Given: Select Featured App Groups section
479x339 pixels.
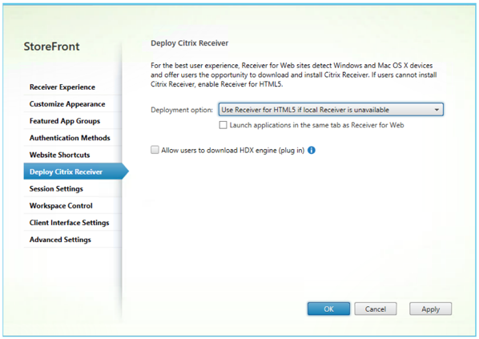Looking at the screenshot, I should point(73,121).
